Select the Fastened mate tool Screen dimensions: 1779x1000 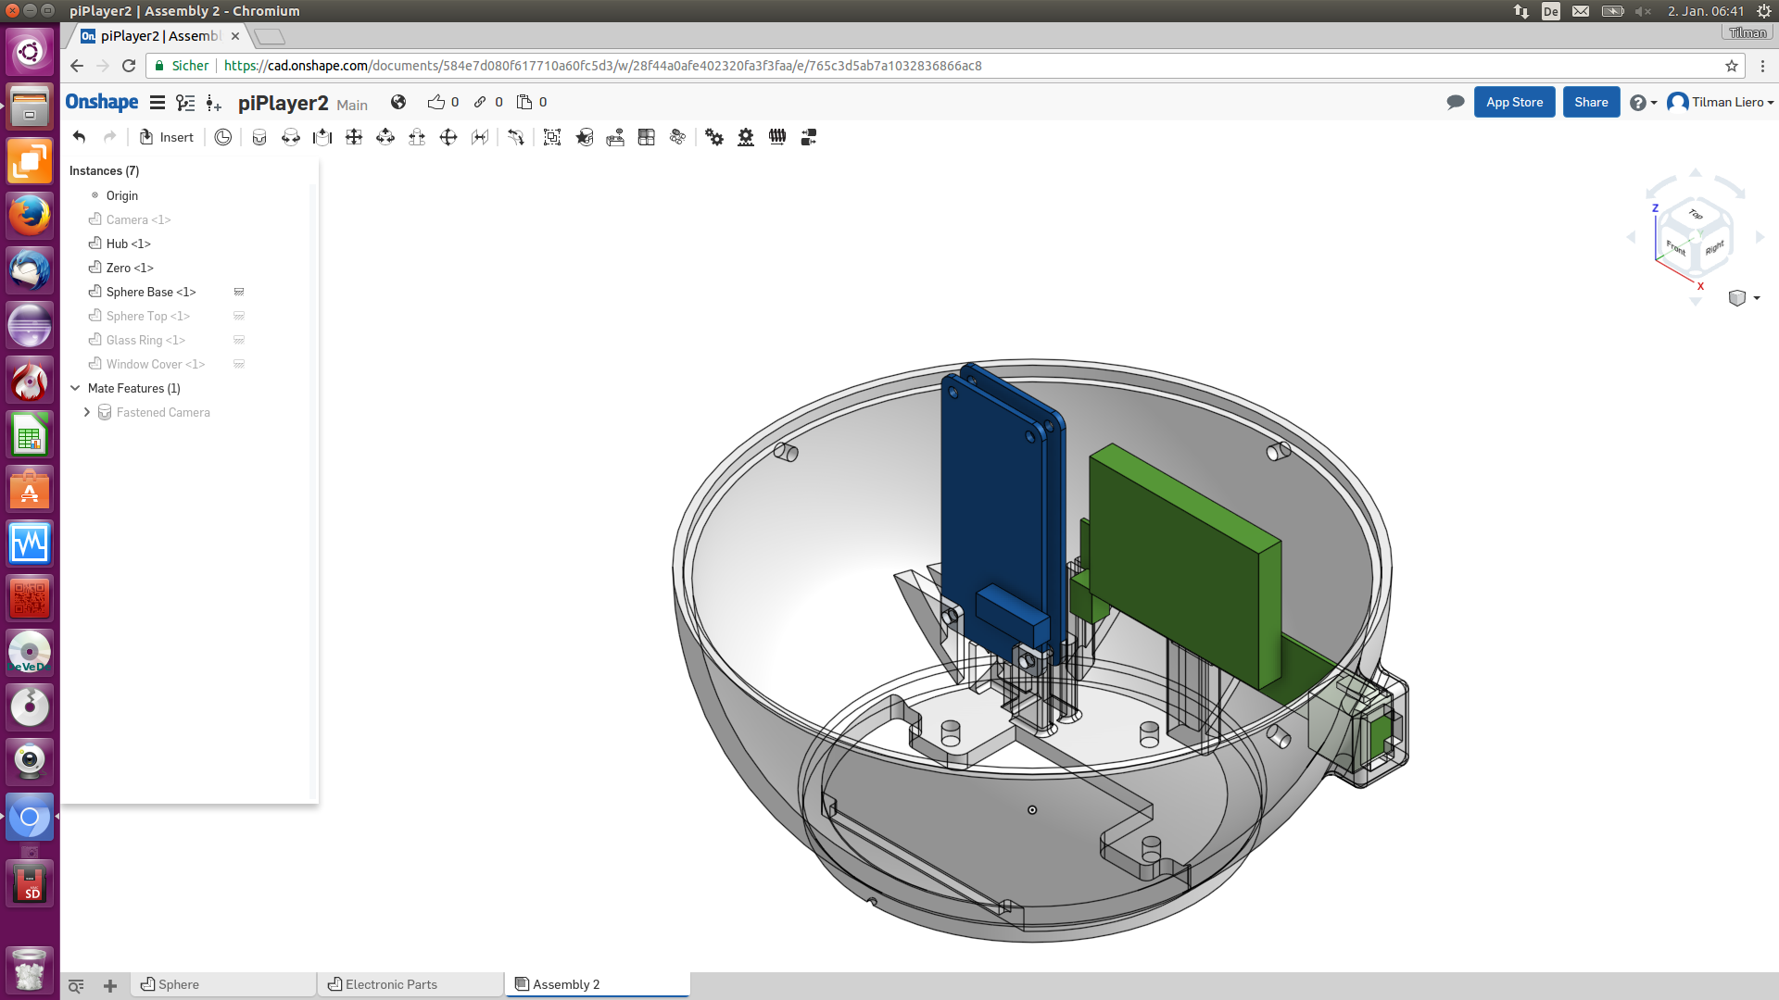(x=259, y=137)
